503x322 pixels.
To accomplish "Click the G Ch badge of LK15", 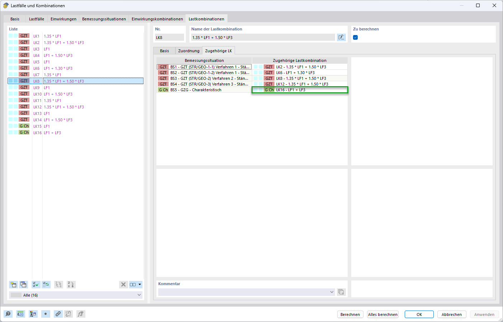I will point(24,126).
